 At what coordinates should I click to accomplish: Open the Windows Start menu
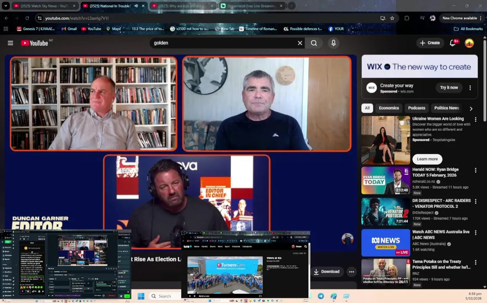[141, 296]
